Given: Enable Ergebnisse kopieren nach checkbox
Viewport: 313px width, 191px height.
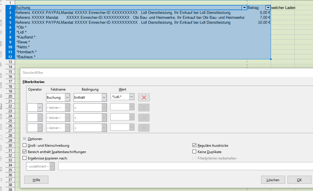Looking at the screenshot, I should click(x=25, y=158).
